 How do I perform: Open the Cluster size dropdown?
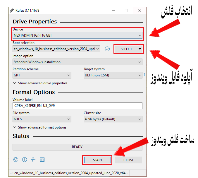pos(113,119)
